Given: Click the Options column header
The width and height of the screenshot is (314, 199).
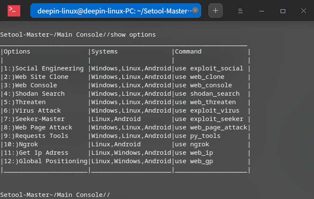Looking at the screenshot, I should (x=17, y=51).
